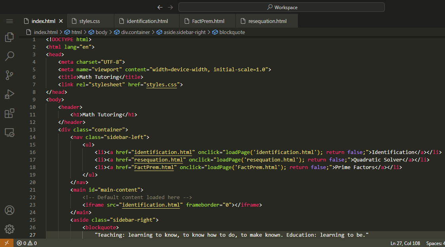
Task: Open Remote Explorer view
Action: coord(9,133)
